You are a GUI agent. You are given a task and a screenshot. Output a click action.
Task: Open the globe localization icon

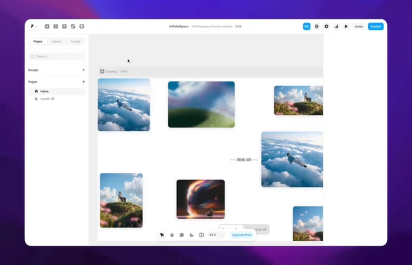[317, 26]
